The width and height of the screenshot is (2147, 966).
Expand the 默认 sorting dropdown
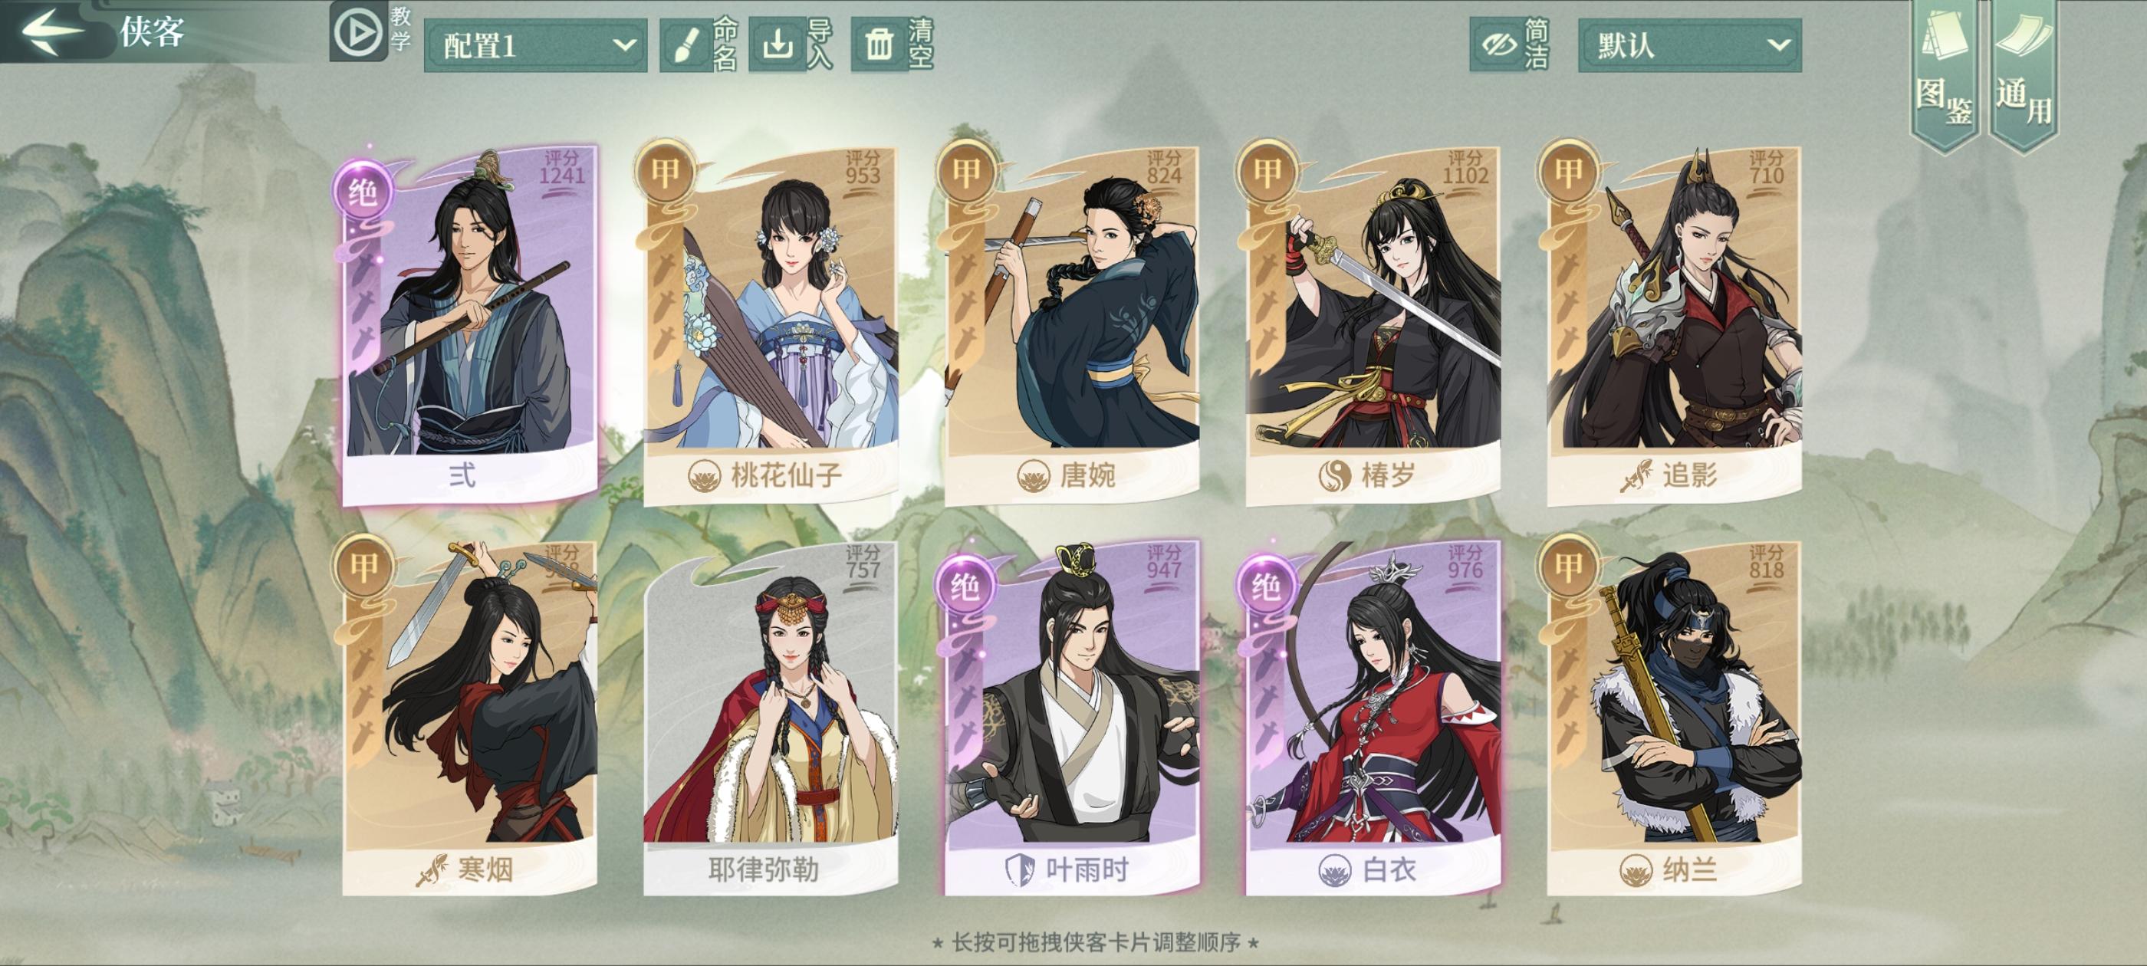pos(1689,45)
